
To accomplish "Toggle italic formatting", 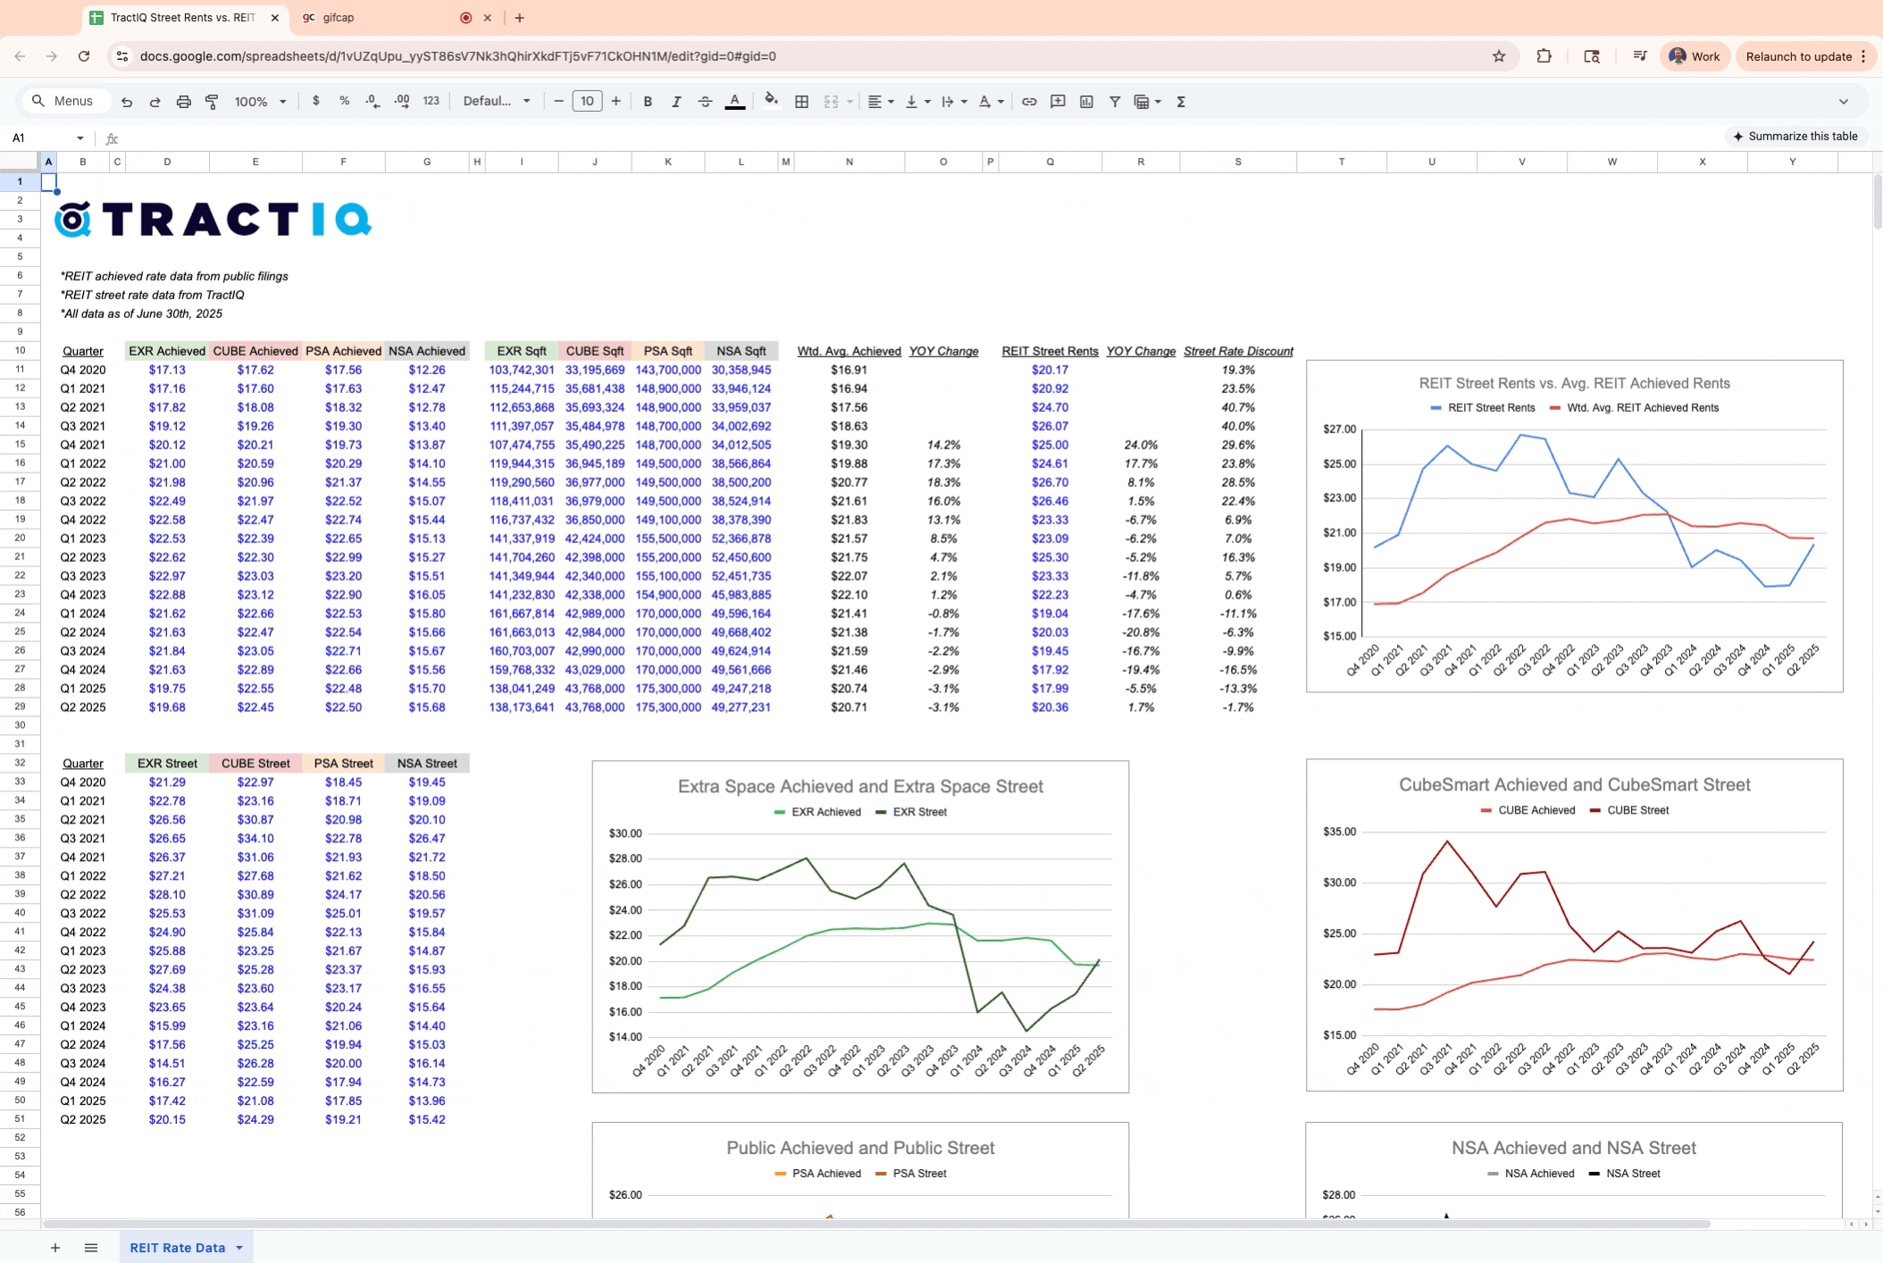I will click(676, 102).
